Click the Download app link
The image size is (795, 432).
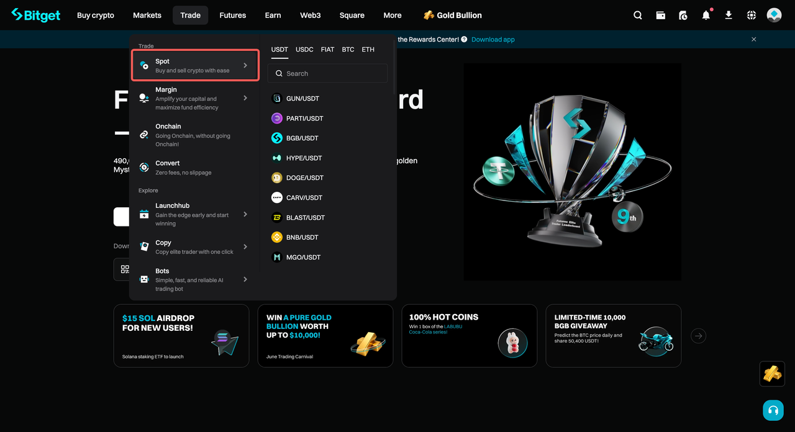point(493,39)
